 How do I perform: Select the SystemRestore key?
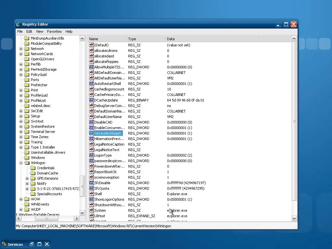(43, 126)
